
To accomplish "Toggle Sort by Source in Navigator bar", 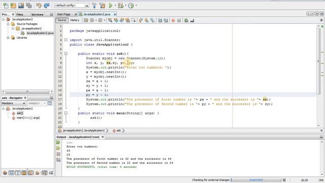I will [x=51, y=173].
